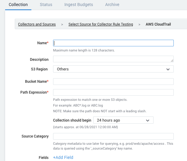Viewport: 187px width, 161px height.
Task: Open the Ingest Budgets tab
Action: tap(78, 5)
